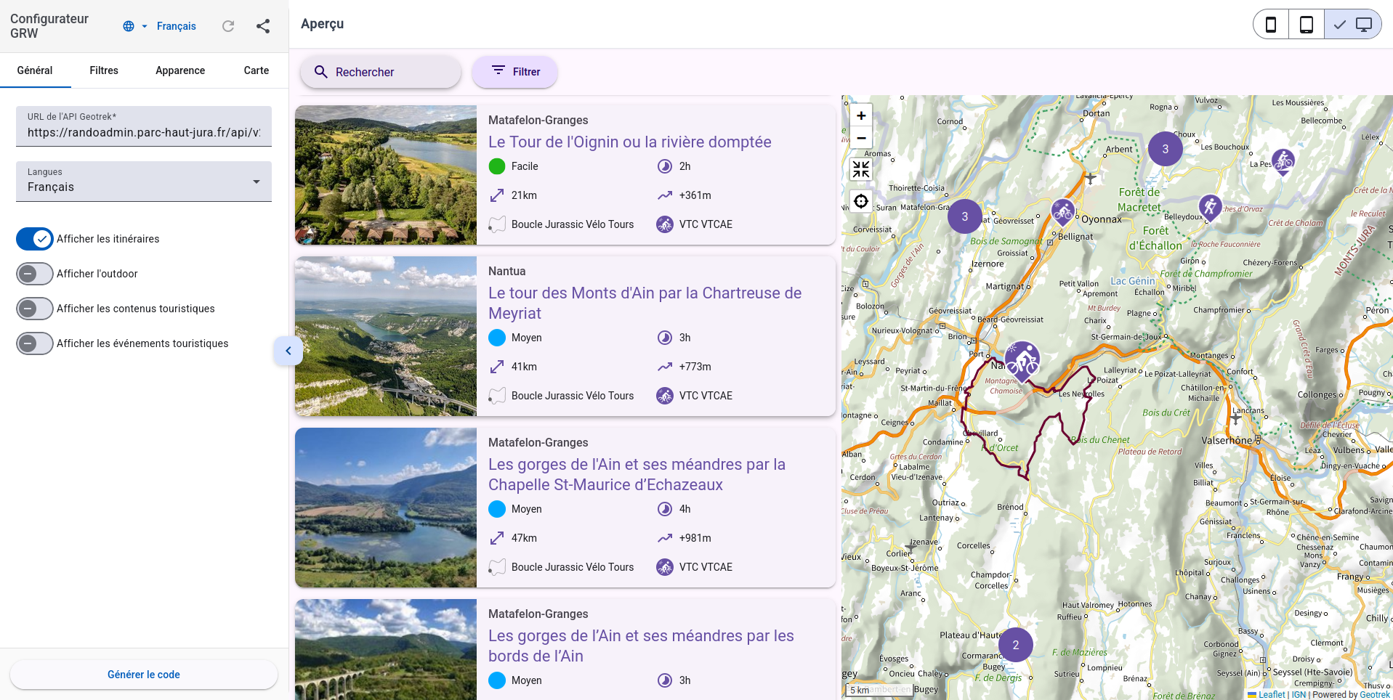Click the map collapse/fit view icon
This screenshot has height=700, width=1393.
(861, 169)
